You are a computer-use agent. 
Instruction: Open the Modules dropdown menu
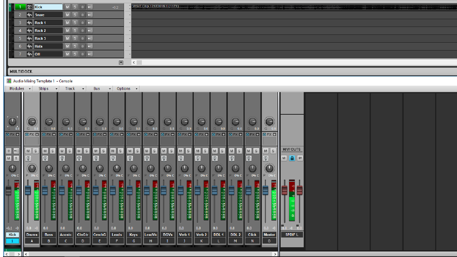18,89
